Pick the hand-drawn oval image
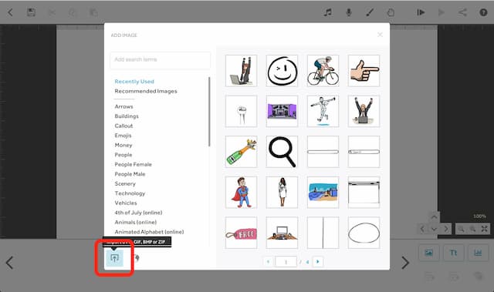The image size is (494, 292). pos(364,233)
